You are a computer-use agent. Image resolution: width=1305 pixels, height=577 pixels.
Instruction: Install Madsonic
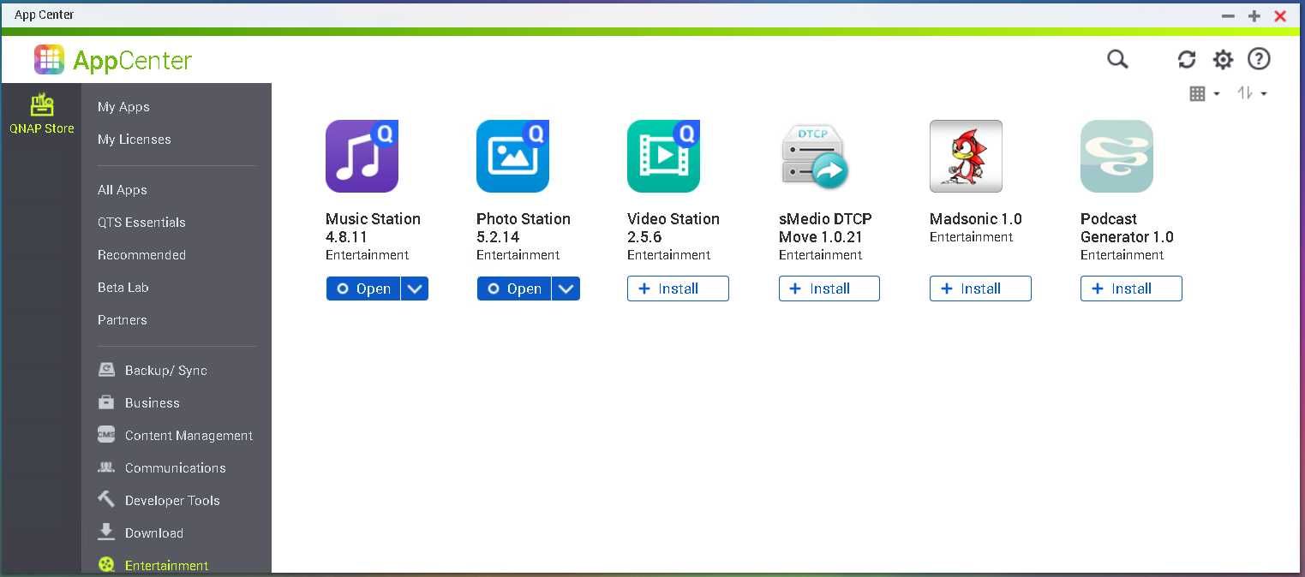[x=980, y=288]
